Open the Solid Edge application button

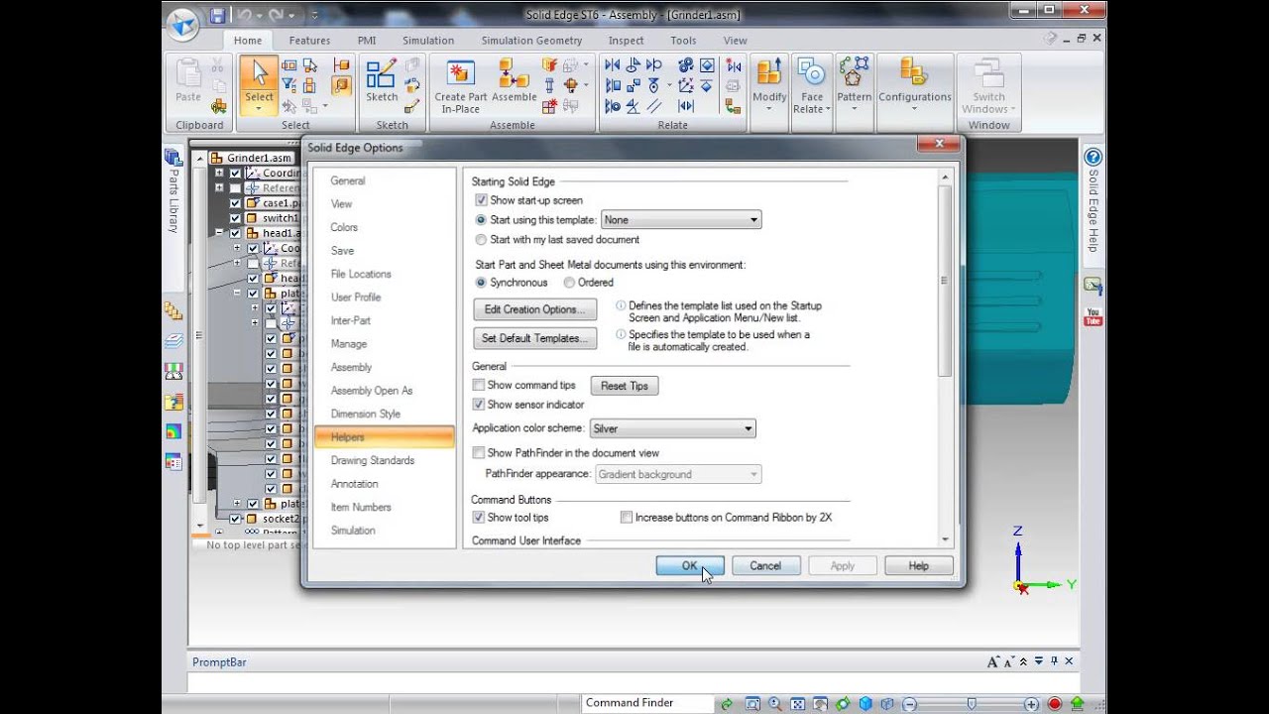point(184,23)
